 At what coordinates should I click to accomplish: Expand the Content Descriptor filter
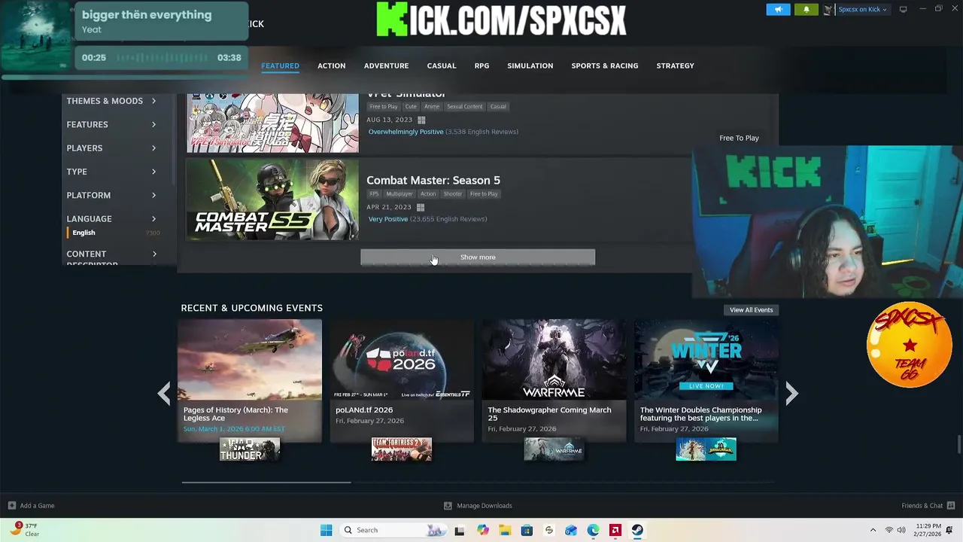pos(111,258)
